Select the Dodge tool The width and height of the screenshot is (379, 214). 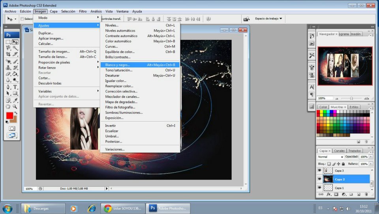(15, 80)
